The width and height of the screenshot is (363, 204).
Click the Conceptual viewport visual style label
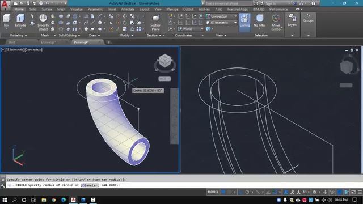click(33, 50)
